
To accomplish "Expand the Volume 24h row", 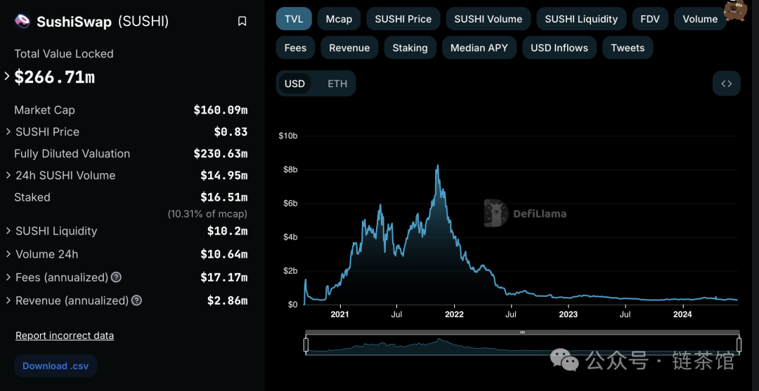I will coord(8,253).
